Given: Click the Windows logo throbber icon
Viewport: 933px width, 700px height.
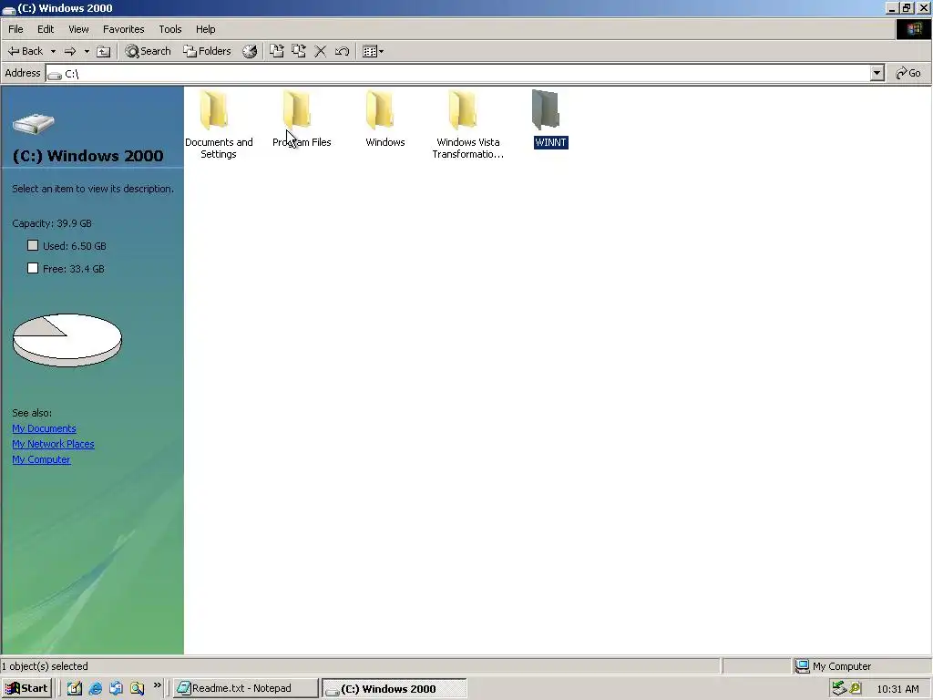Looking at the screenshot, I should (913, 29).
